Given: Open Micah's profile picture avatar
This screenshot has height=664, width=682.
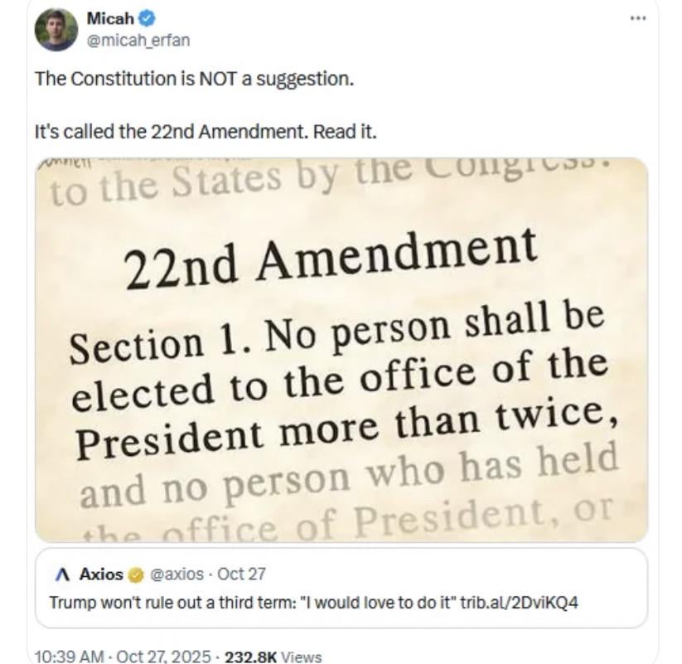Looking at the screenshot, I should pyautogui.click(x=56, y=30).
